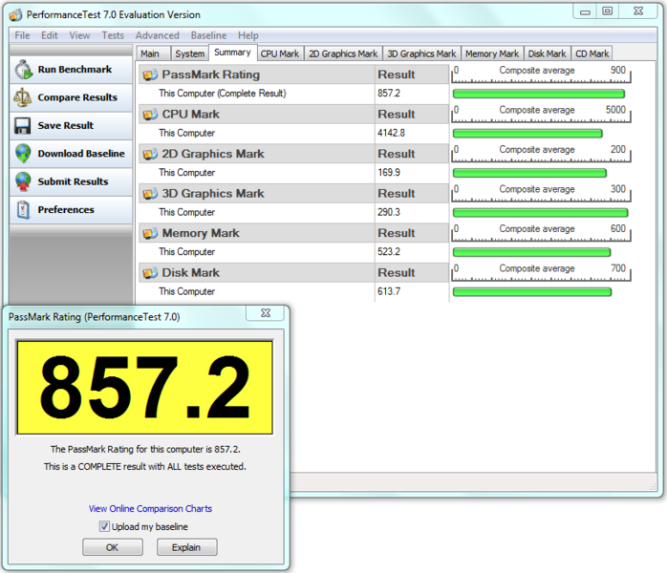This screenshot has width=667, height=573.
Task: Click the CPU Mark result value 4142.8
Action: (x=392, y=133)
